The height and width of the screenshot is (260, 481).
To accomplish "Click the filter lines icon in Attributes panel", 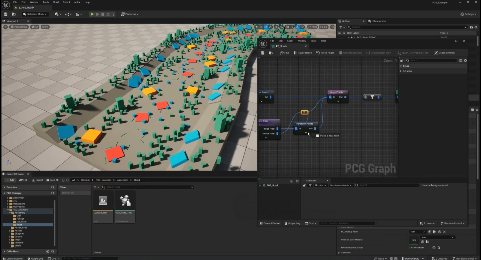I will tap(310, 185).
